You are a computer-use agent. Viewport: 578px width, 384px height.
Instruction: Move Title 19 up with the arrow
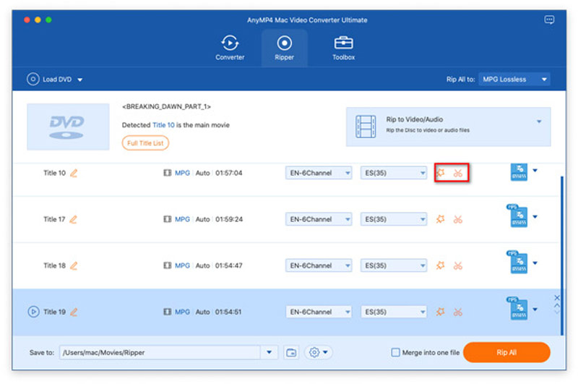556,305
